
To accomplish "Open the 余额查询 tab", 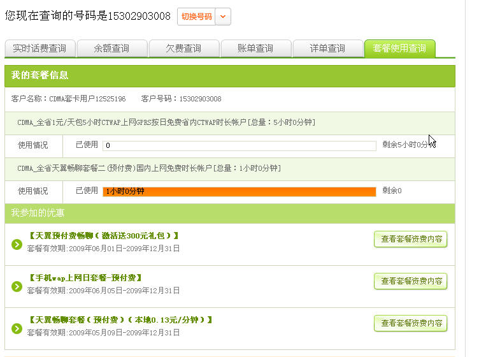I will click(x=111, y=48).
